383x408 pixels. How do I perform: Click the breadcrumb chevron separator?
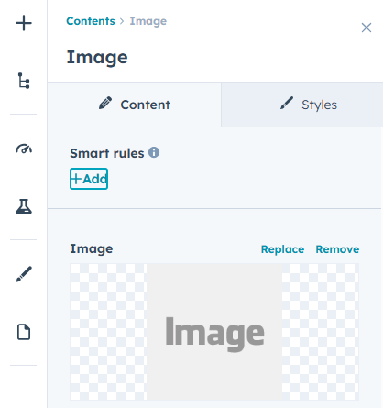click(x=122, y=21)
